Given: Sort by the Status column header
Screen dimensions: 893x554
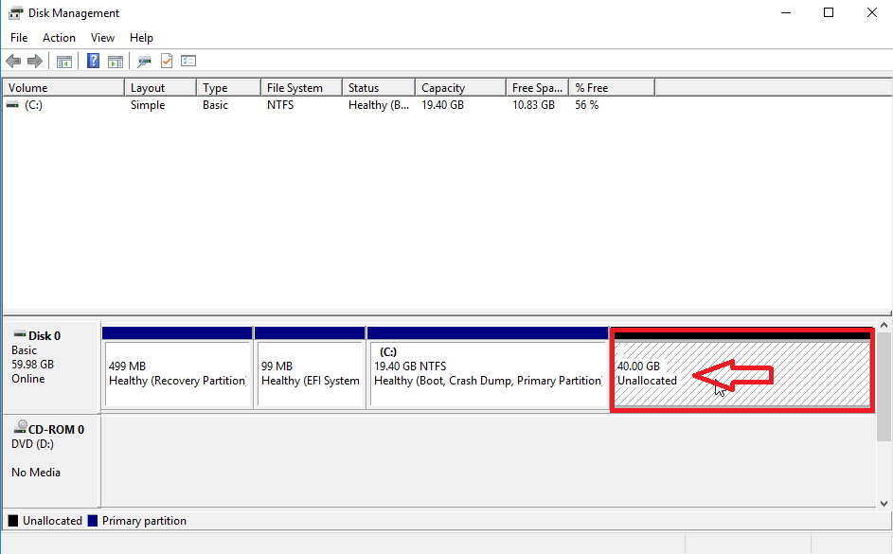Looking at the screenshot, I should point(379,88).
